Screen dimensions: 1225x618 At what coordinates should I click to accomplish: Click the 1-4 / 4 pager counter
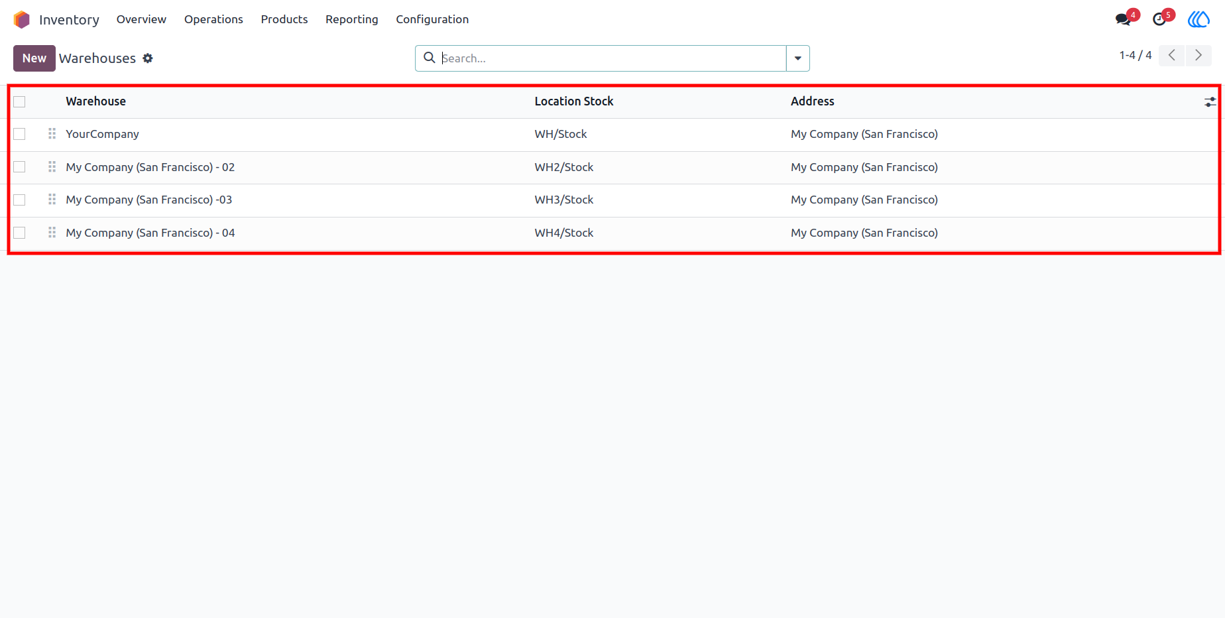click(x=1136, y=55)
